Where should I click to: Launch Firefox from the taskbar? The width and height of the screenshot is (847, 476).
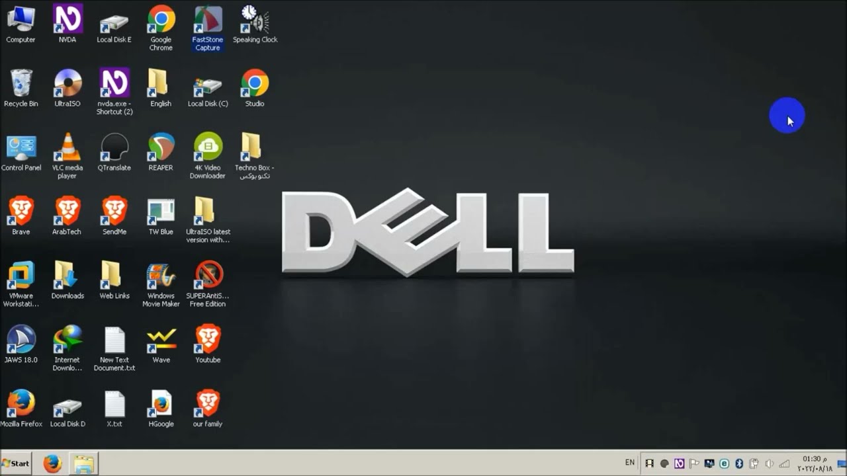click(52, 463)
